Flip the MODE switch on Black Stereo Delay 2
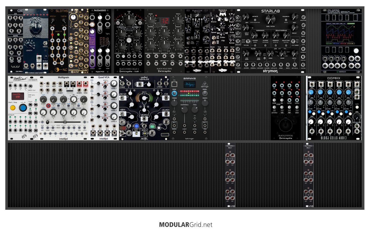 pyautogui.click(x=140, y=23)
